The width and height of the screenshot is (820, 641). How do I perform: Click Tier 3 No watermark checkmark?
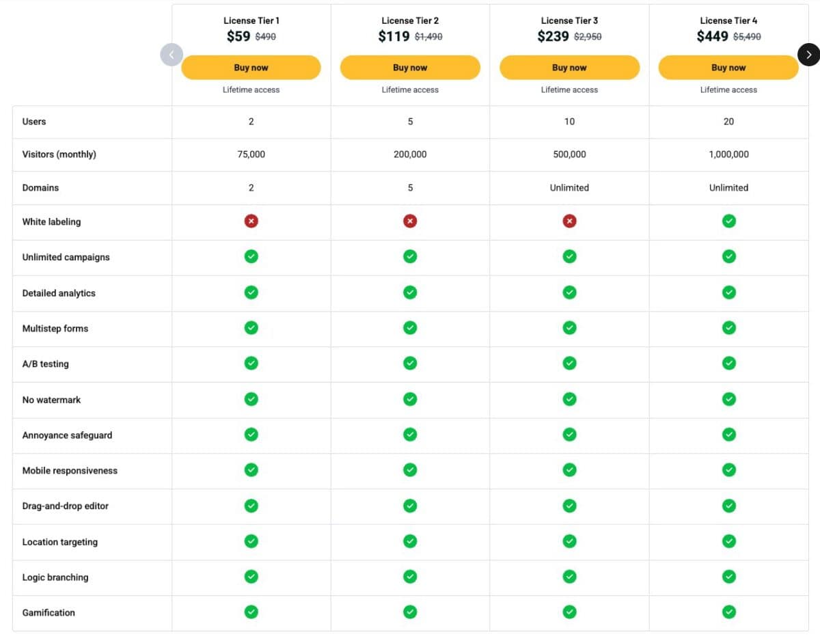pos(569,398)
